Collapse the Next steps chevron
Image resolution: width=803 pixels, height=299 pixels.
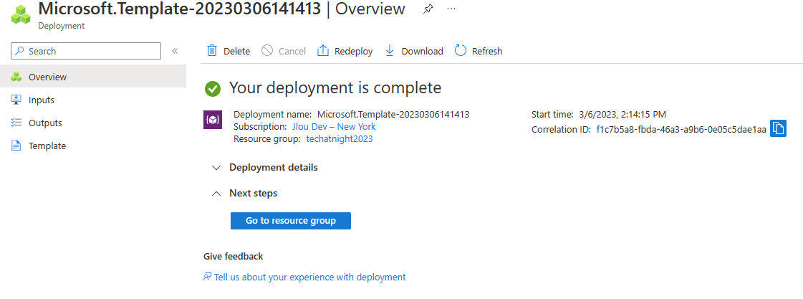click(216, 194)
